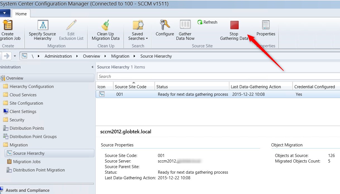340x194 pixels.
Task: Select Migration Jobs in the left pane
Action: pyautogui.click(x=27, y=161)
